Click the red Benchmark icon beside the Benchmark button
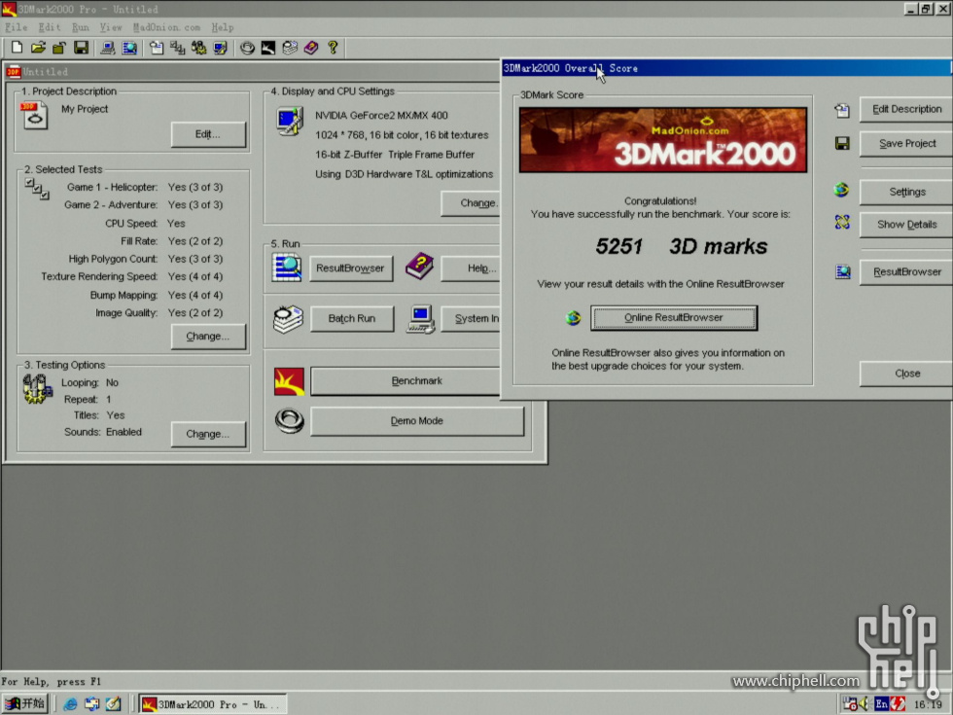Screen dimensions: 953x715 click(289, 381)
